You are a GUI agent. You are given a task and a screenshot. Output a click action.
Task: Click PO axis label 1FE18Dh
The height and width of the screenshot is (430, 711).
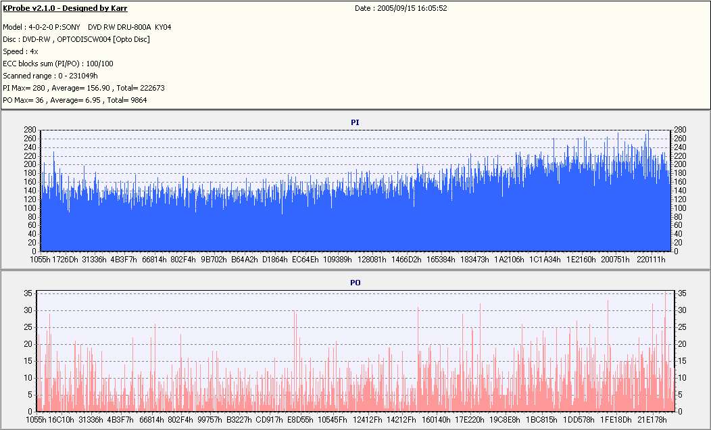[616, 420]
